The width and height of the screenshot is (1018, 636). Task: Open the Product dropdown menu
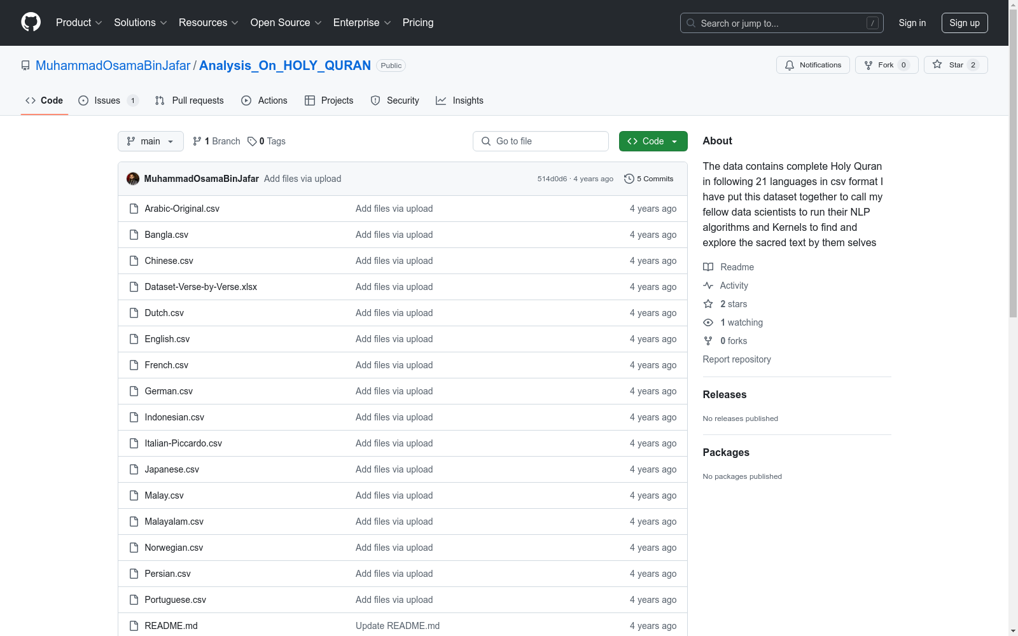click(79, 22)
